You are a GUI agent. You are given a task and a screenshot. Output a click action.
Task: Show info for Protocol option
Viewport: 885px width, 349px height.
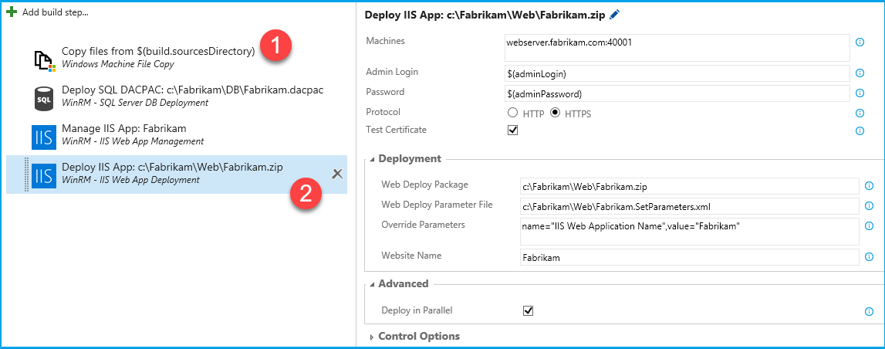coord(860,113)
